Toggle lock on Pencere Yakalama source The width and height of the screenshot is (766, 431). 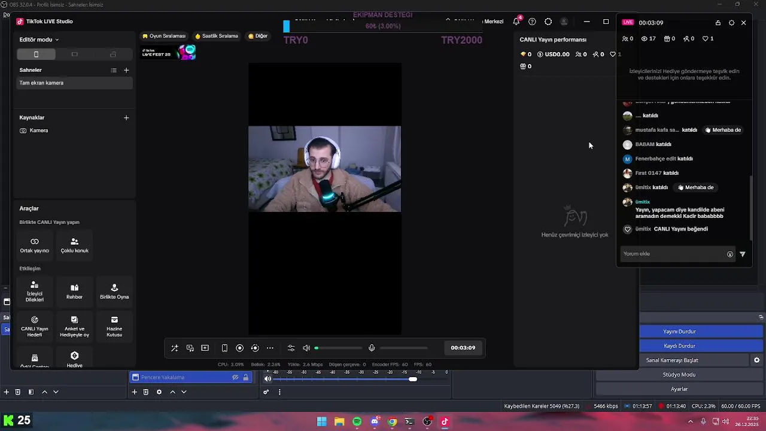coord(245,378)
